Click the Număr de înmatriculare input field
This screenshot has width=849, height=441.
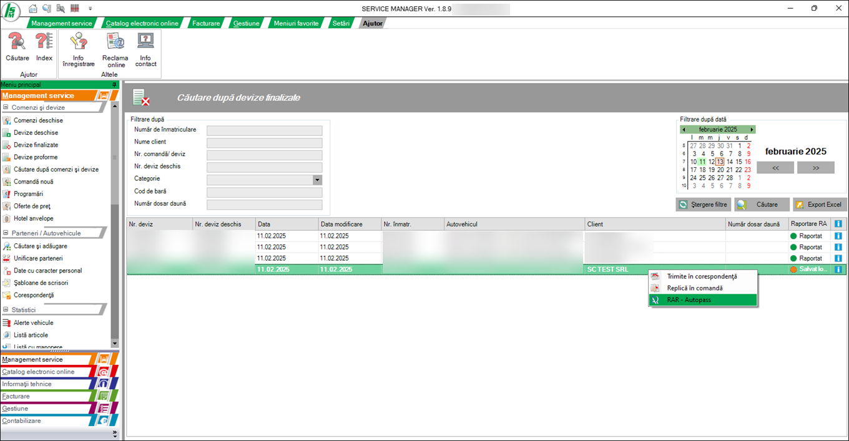[264, 130]
